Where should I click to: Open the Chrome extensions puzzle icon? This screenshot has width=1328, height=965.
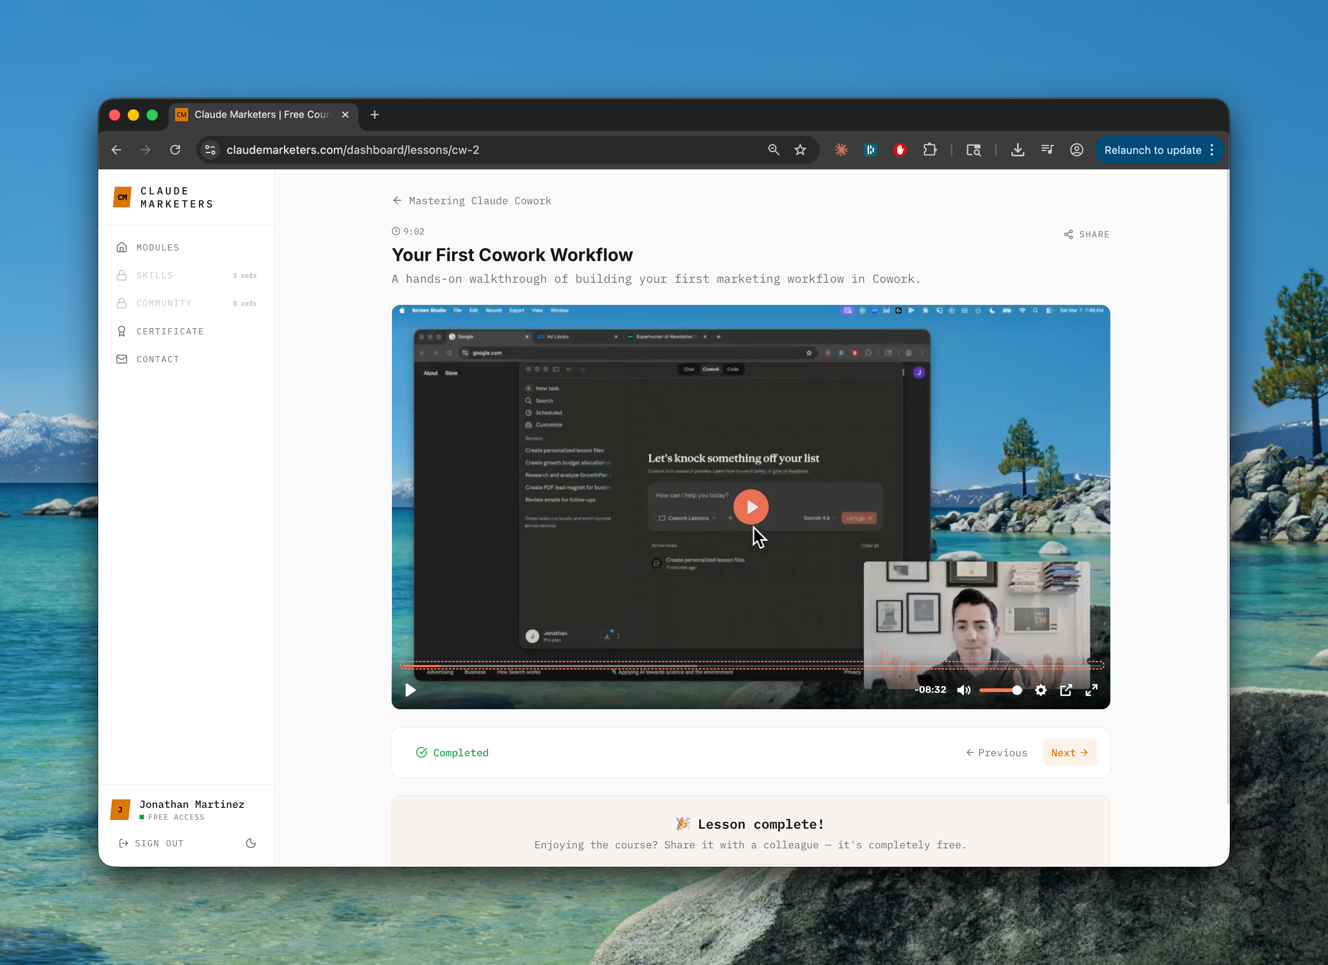(x=930, y=150)
